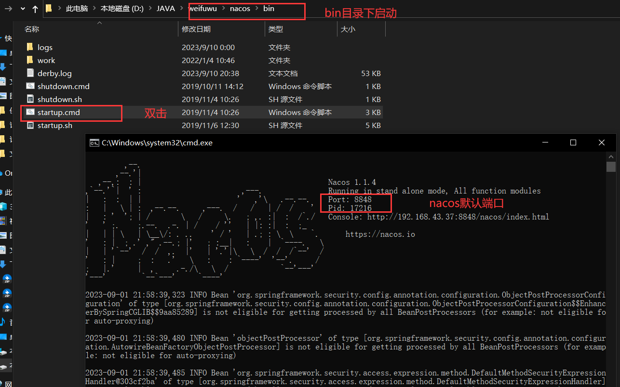Expand the chevron after 本地磁盘 (D:) breadcrumb
The height and width of the screenshot is (387, 620).
point(150,9)
